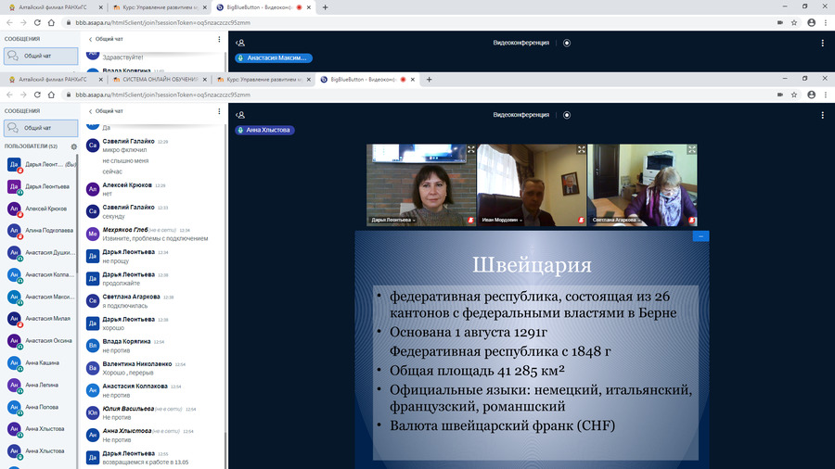Viewport: 835px width, 469px height.
Task: Close СИСТЕМА ОНЛАЙН ОБУЧЕНИЯ tab
Action: (204, 80)
